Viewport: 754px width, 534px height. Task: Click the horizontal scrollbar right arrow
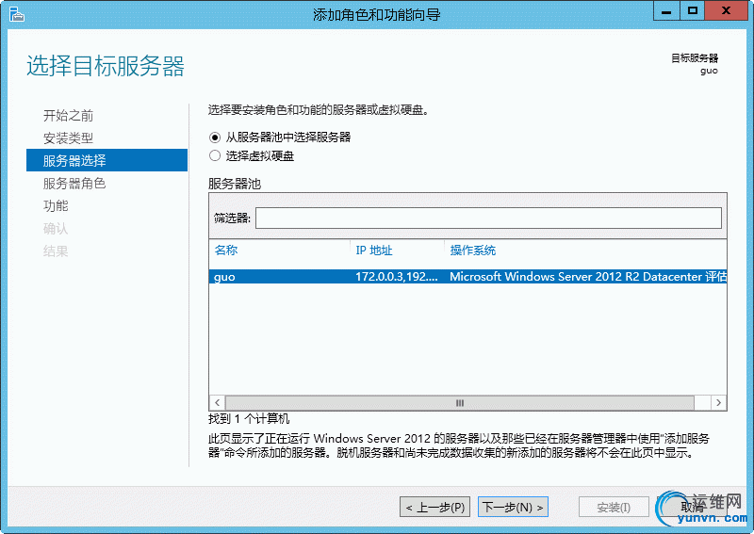pyautogui.click(x=718, y=402)
